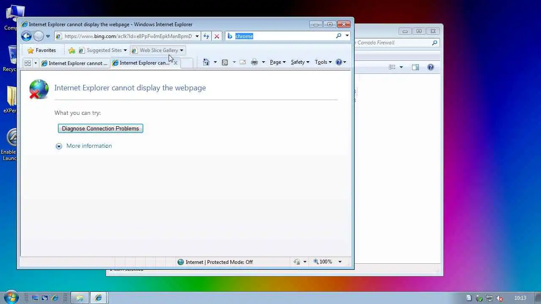
Task: Print the page with the printer icon
Action: pos(254,62)
